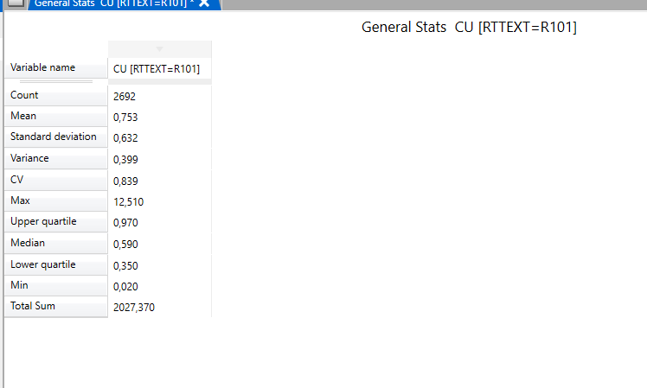Viewport: 647px width, 388px height.
Task: Click the window icon left of the tab
Action: [x=16, y=3]
